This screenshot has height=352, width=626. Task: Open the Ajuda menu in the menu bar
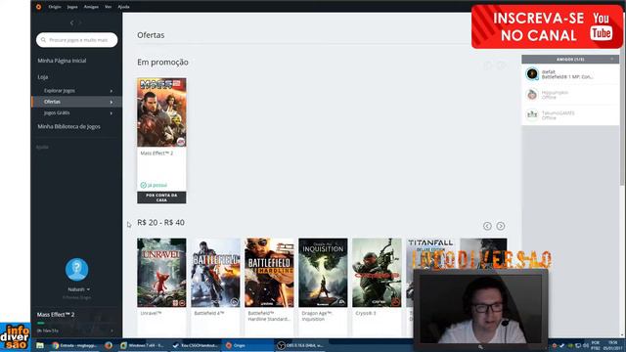123,7
